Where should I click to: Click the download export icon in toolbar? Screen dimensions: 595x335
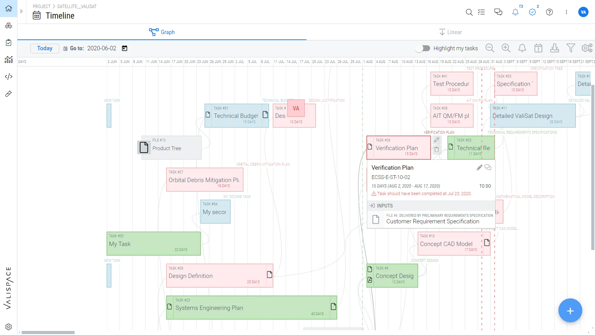point(554,48)
